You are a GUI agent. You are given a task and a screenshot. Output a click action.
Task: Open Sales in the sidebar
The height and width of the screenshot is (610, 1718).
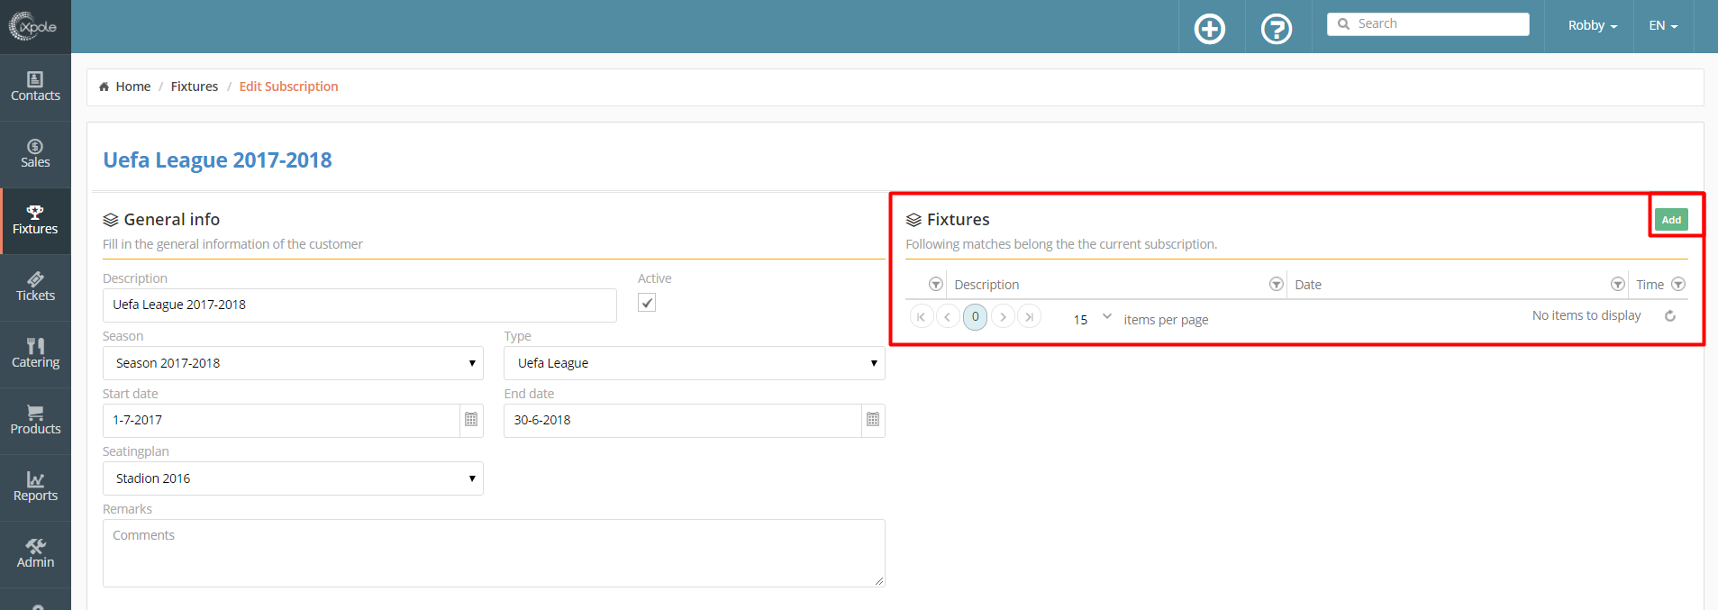pyautogui.click(x=35, y=154)
